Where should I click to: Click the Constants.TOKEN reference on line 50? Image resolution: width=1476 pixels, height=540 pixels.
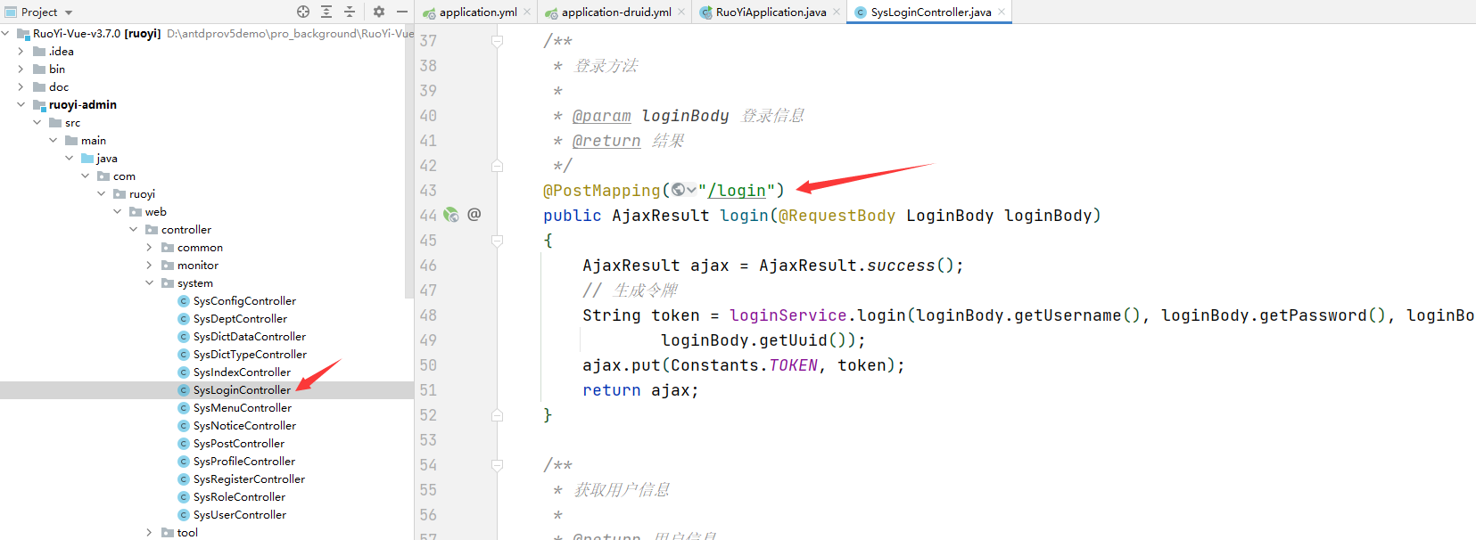coord(744,365)
